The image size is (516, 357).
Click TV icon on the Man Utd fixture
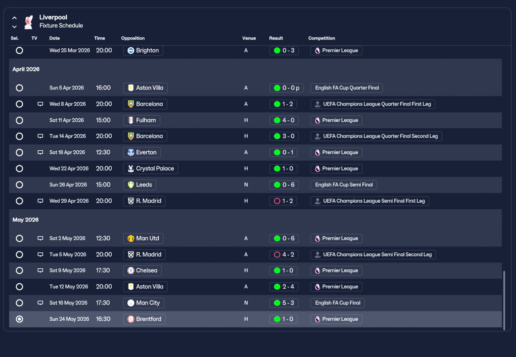pos(40,238)
